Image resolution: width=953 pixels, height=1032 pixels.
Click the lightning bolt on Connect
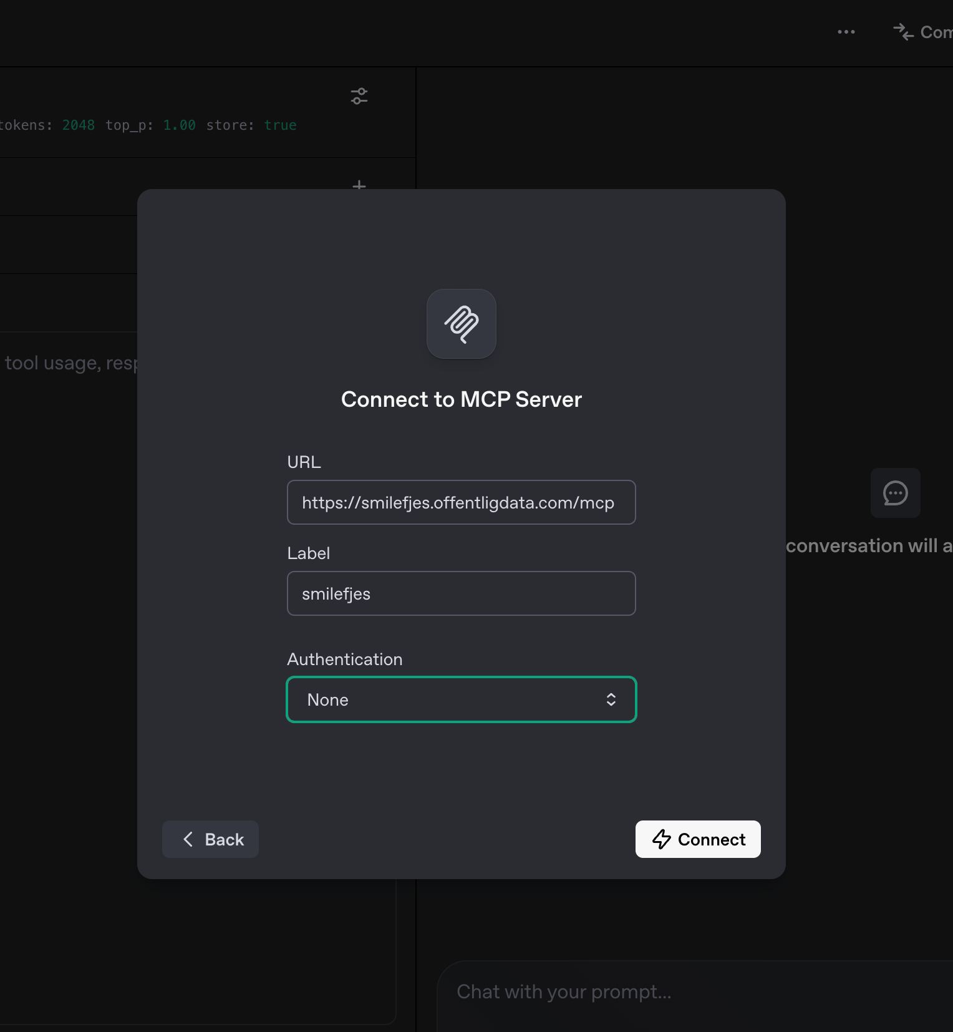tap(661, 839)
